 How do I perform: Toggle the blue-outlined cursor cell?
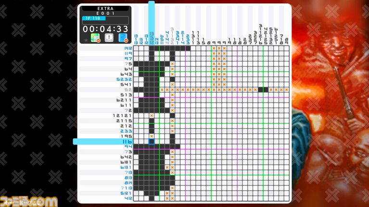152,141
